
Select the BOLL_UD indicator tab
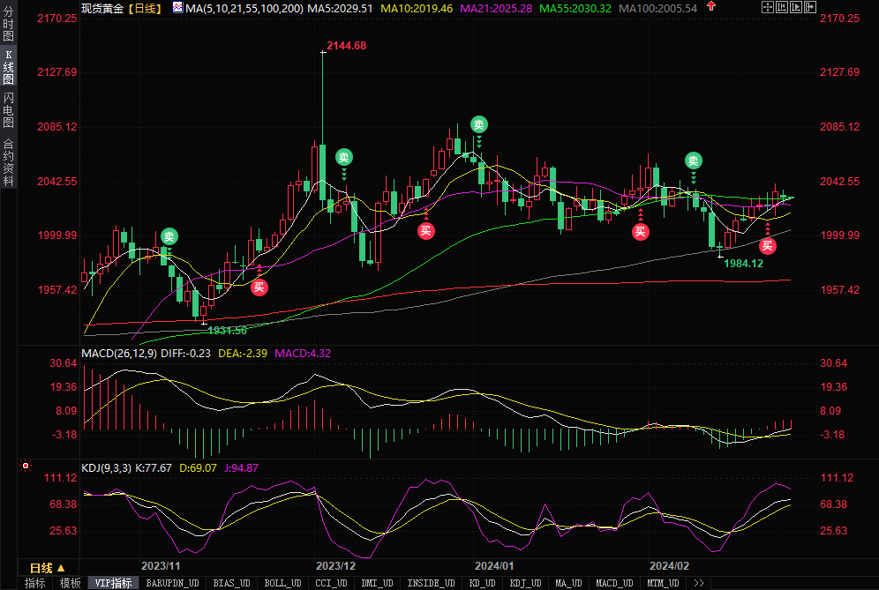282,583
